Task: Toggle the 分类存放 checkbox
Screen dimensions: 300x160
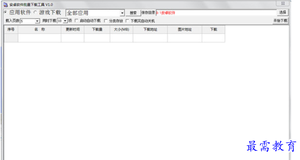Action: (106, 21)
